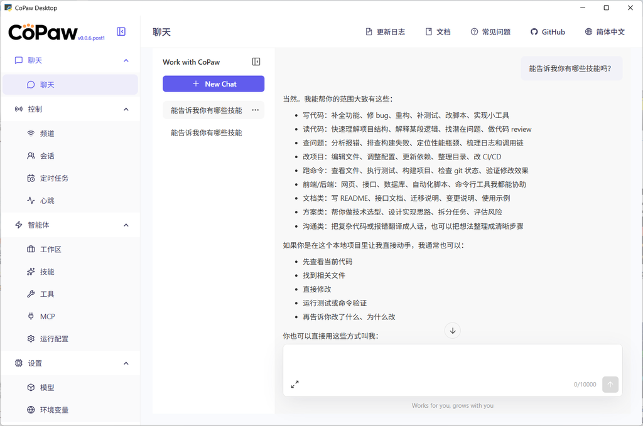The image size is (643, 426).
Task: Click the 控制 section header label
Action: [35, 109]
